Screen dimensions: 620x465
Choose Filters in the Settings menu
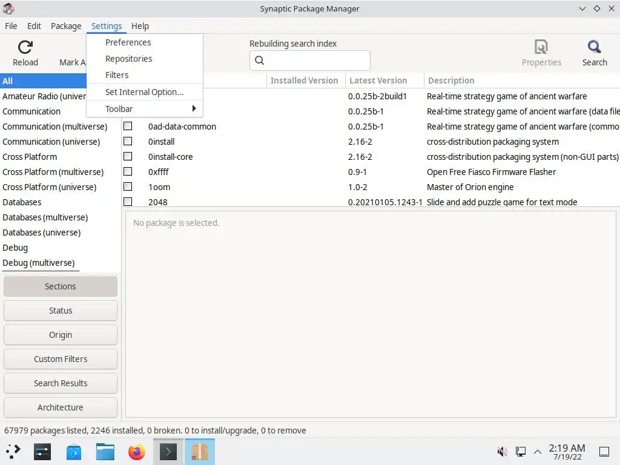(x=145, y=74)
